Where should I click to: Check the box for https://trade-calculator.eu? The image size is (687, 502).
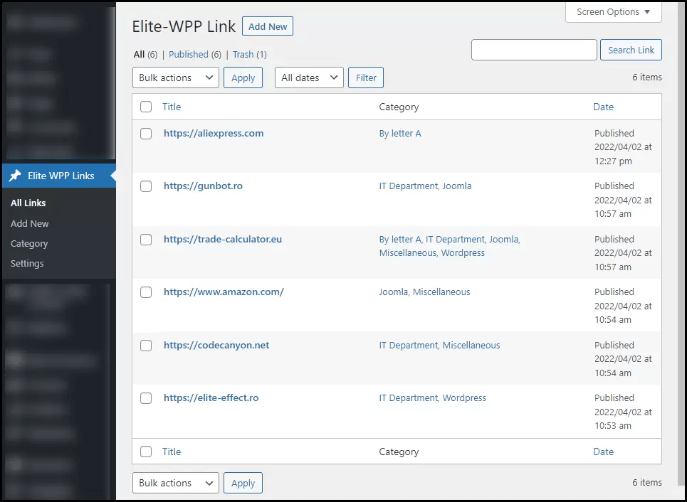[146, 240]
